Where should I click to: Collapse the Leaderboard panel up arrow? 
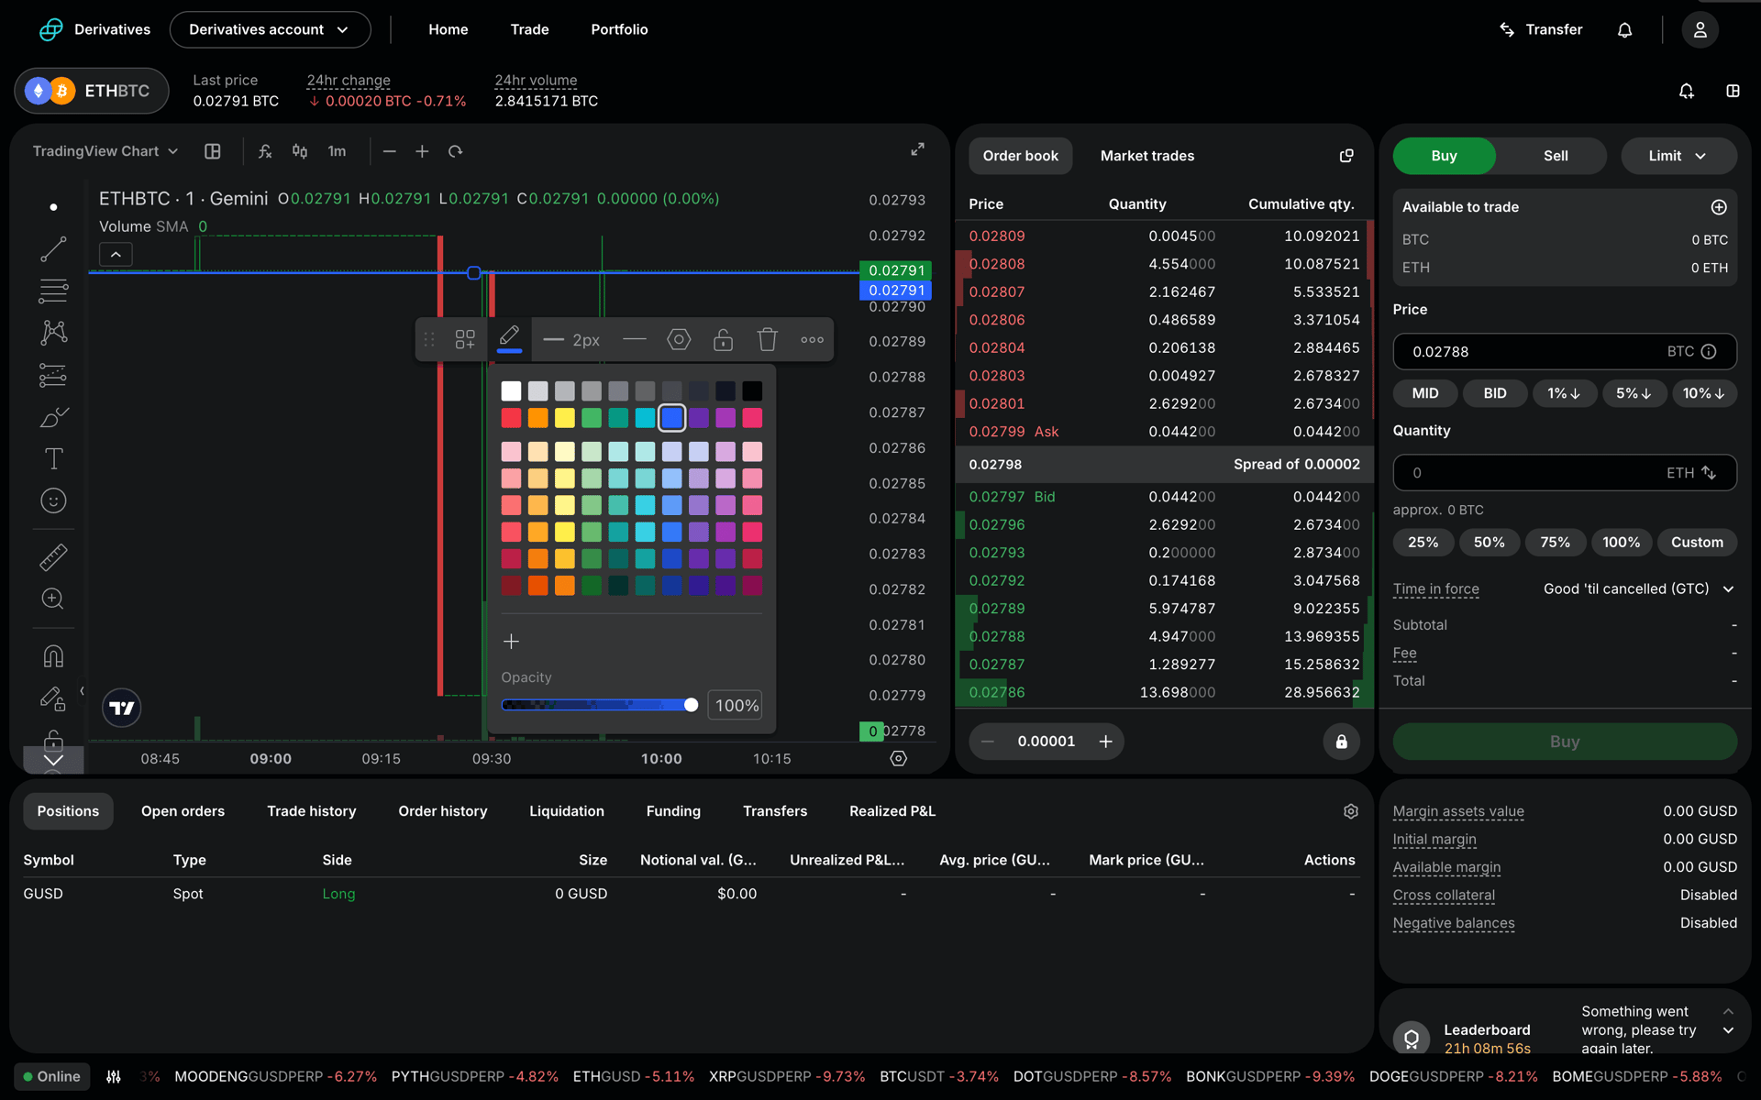(1728, 1011)
